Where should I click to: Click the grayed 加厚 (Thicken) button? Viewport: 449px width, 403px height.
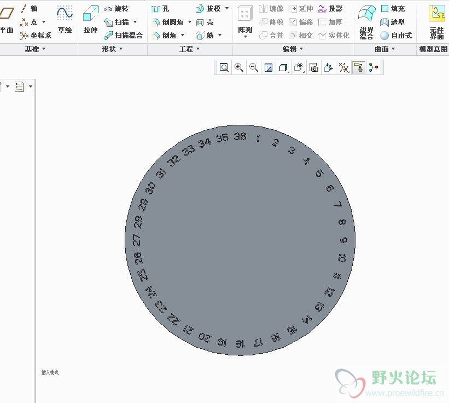click(330, 22)
